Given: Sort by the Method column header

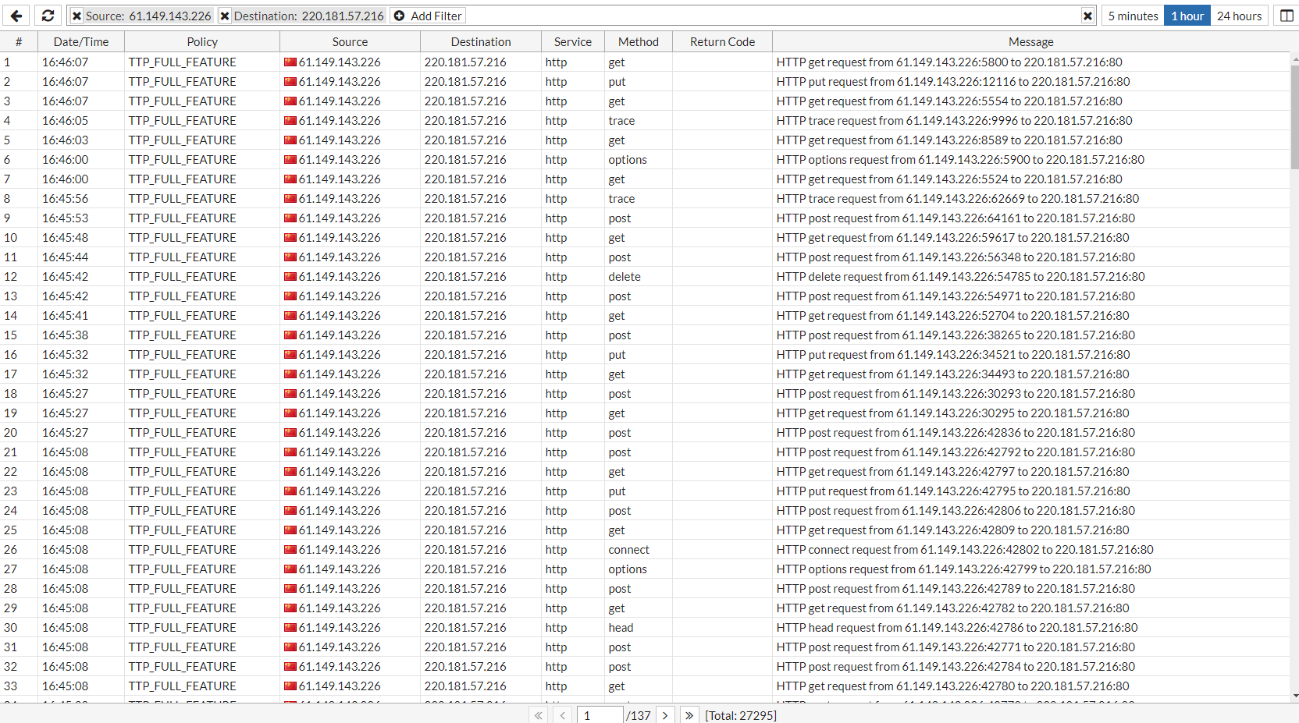Looking at the screenshot, I should point(639,42).
